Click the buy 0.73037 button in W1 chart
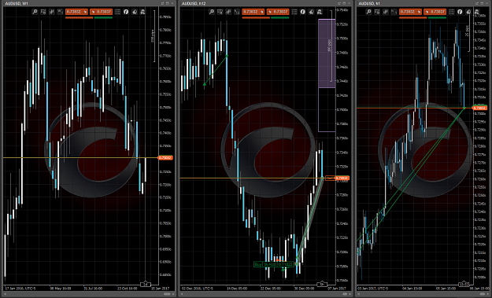The width and height of the screenshot is (492, 298). 101,12
